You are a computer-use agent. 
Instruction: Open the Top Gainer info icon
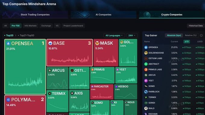click(x=201, y=35)
